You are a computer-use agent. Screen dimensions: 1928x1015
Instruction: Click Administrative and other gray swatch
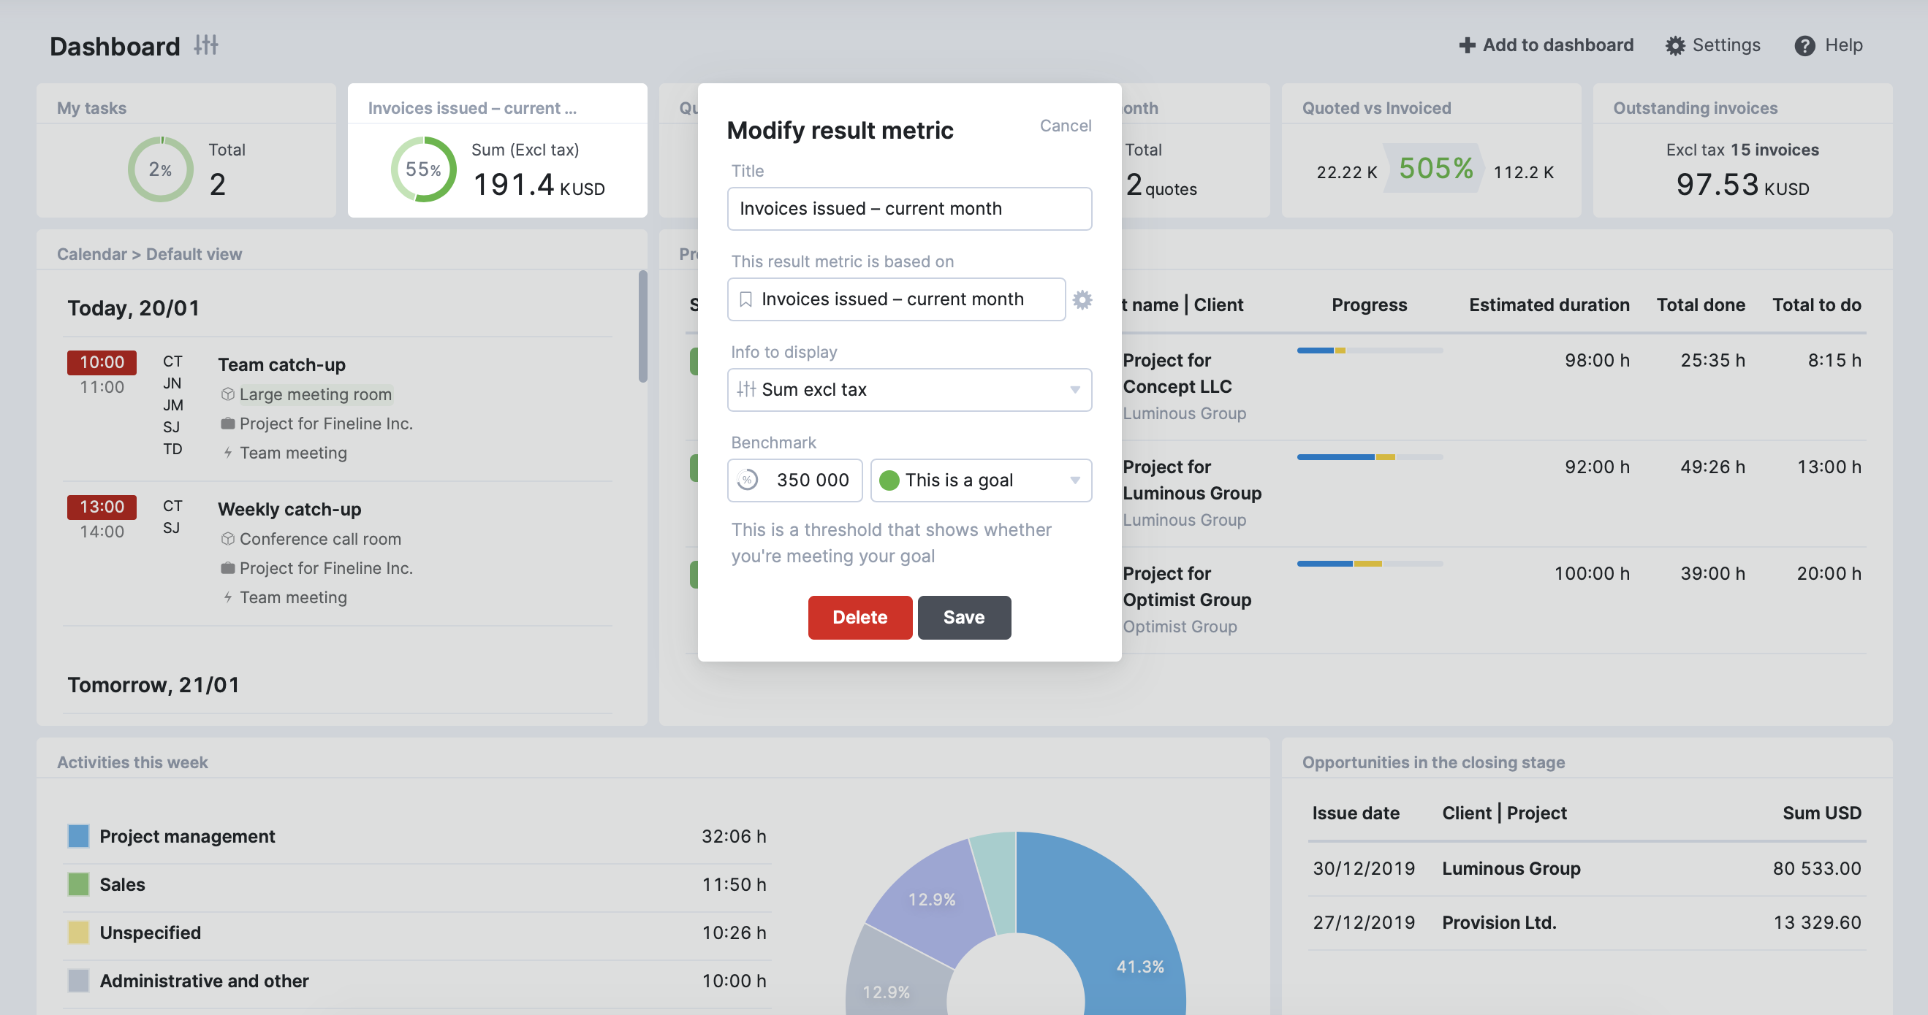point(78,981)
